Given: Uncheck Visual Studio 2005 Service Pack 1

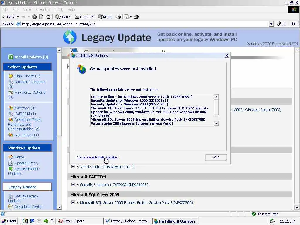Looking at the screenshot, I should [73, 167].
